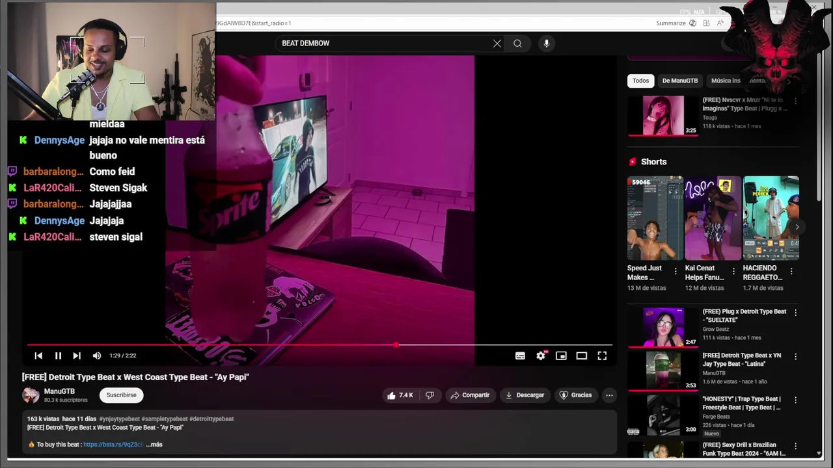Skip to the next video
Viewport: 833px width, 468px height.
click(77, 356)
